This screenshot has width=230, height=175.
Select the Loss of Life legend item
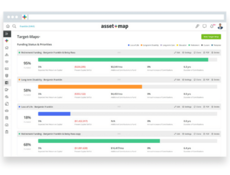click(x=133, y=45)
